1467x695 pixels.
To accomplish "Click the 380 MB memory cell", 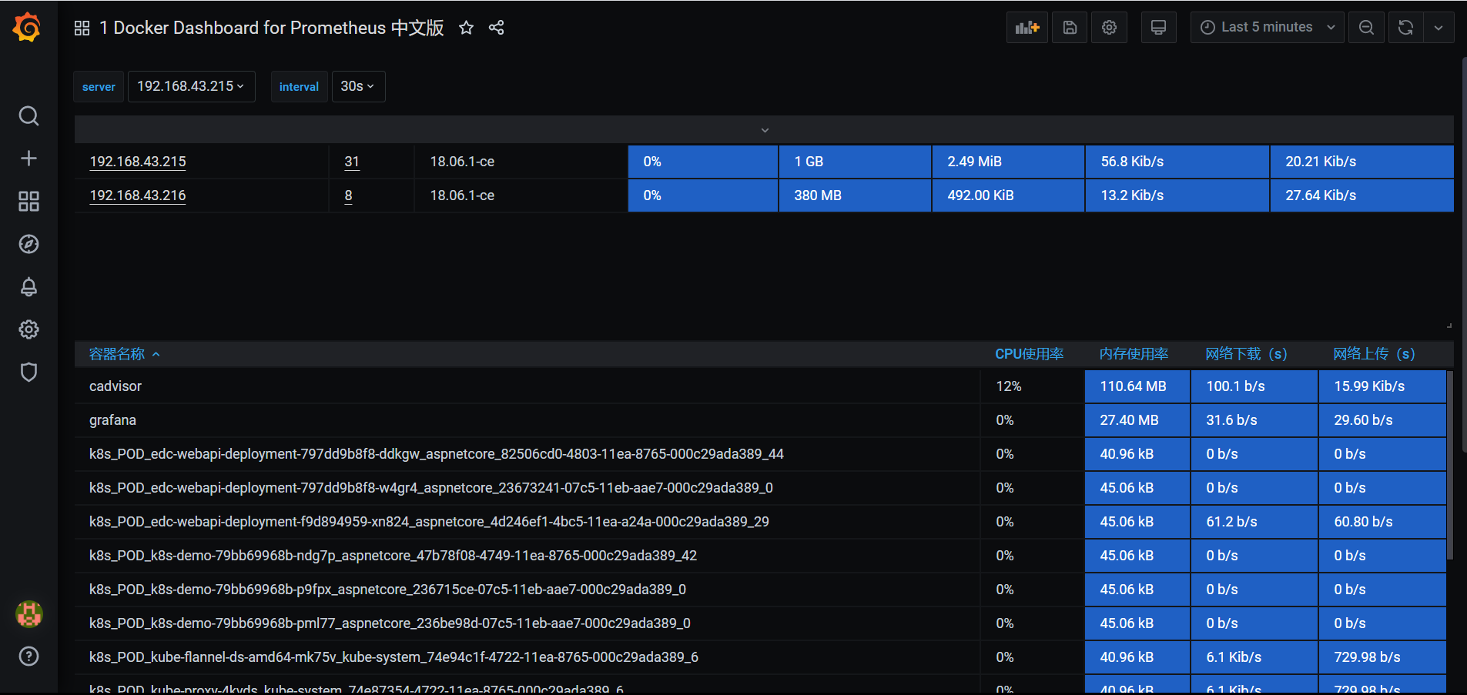I will (x=855, y=195).
